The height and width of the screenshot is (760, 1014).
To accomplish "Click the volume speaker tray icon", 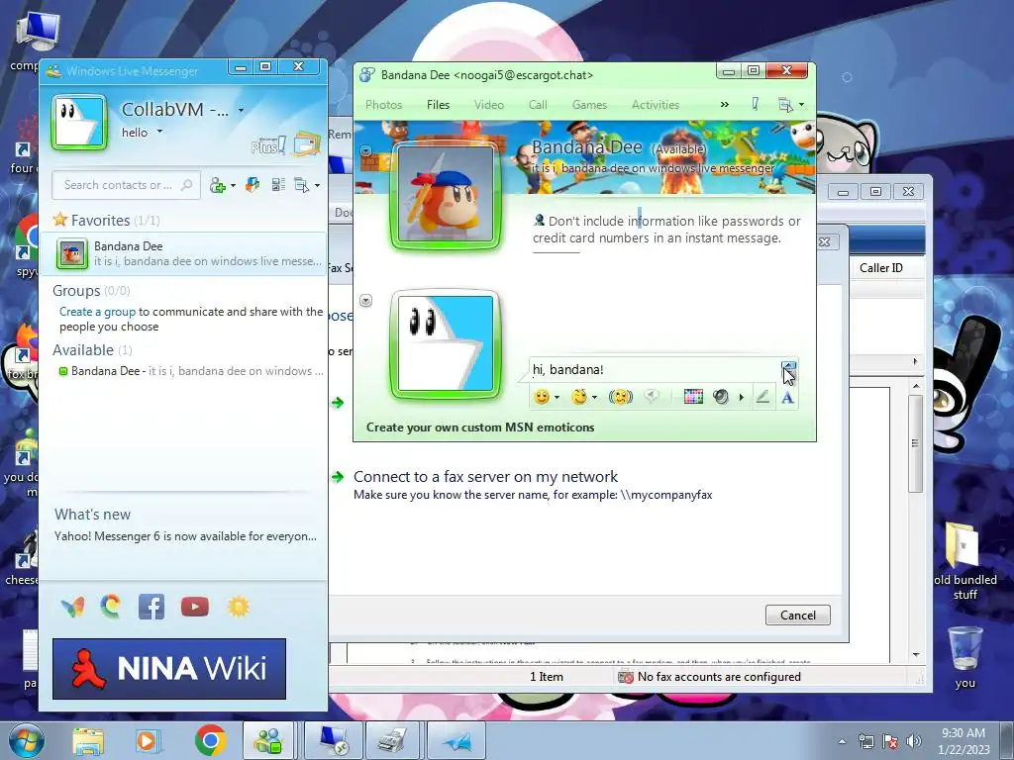I will point(914,741).
